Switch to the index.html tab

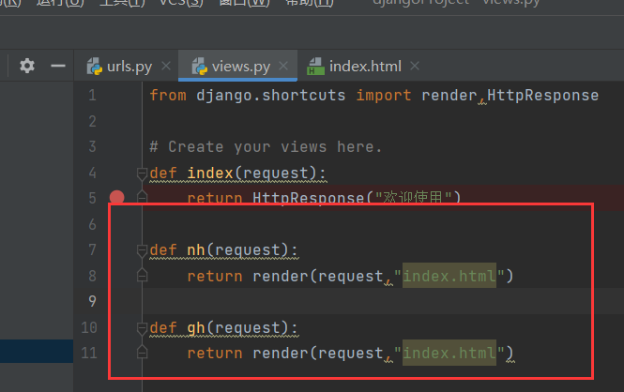coord(365,67)
